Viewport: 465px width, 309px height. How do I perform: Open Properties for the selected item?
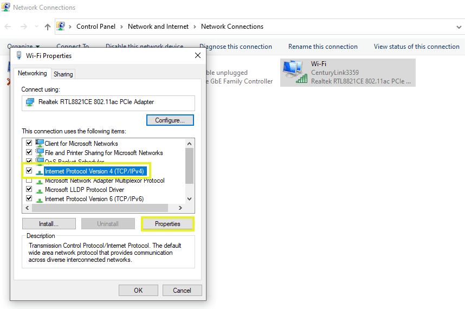[x=167, y=224]
